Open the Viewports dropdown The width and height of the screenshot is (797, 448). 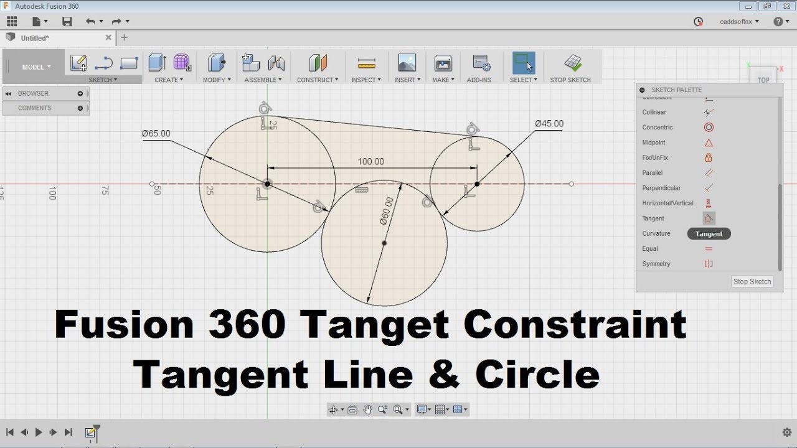tap(461, 409)
